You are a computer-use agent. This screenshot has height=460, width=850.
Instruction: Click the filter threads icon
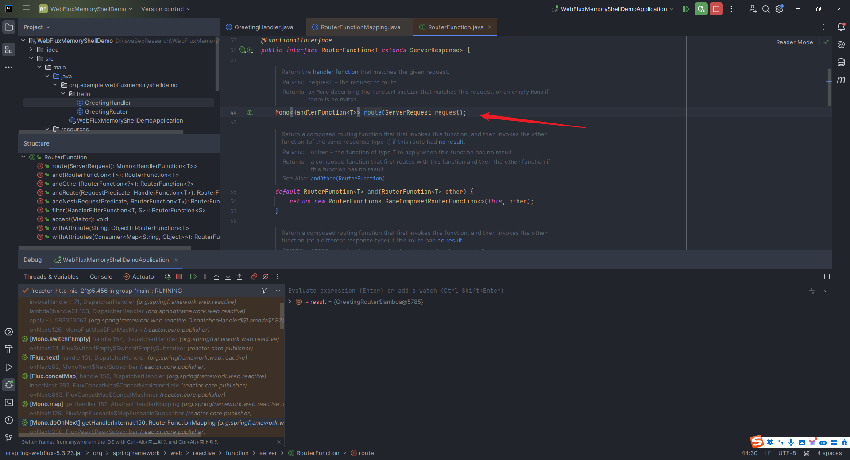264,291
